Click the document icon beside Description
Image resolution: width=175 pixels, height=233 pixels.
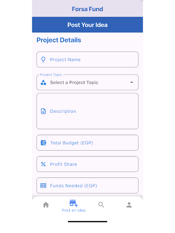tap(43, 111)
